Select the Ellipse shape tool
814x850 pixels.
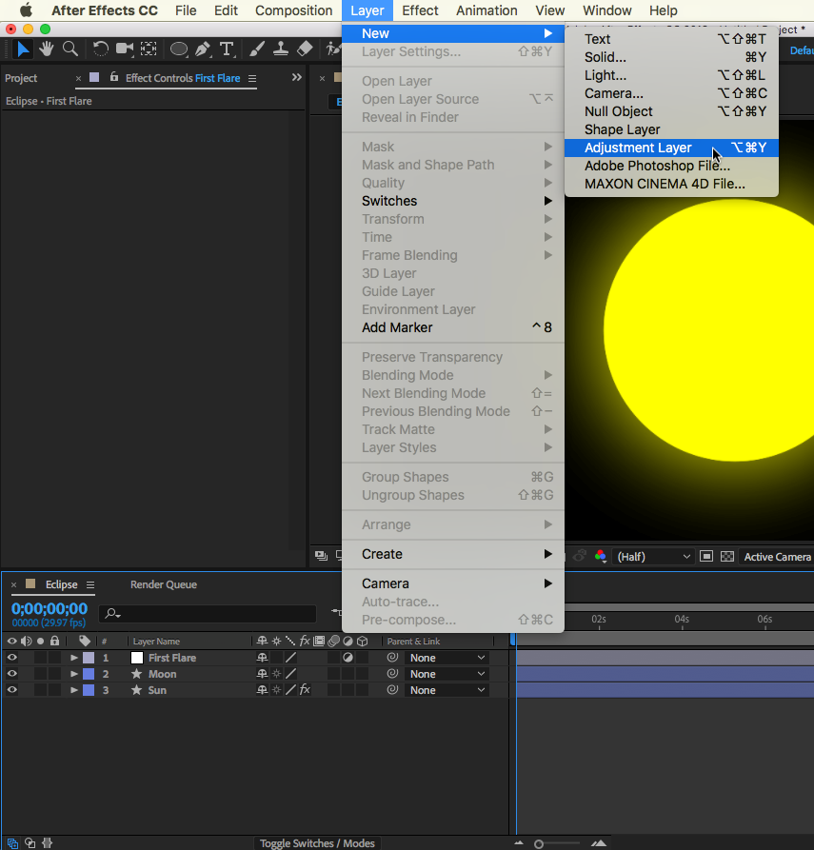click(x=178, y=49)
